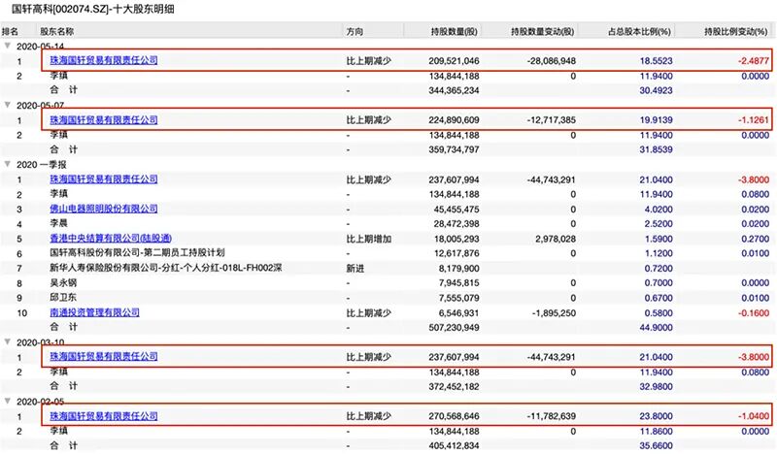Sort by 持股数量变动(股) column header
The image size is (777, 454).
(x=543, y=31)
